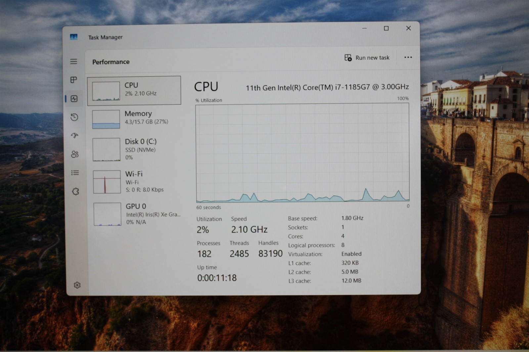Click the L2 cache 5.0 MB value
Viewport: 529px width, 352px height.
(x=350, y=272)
